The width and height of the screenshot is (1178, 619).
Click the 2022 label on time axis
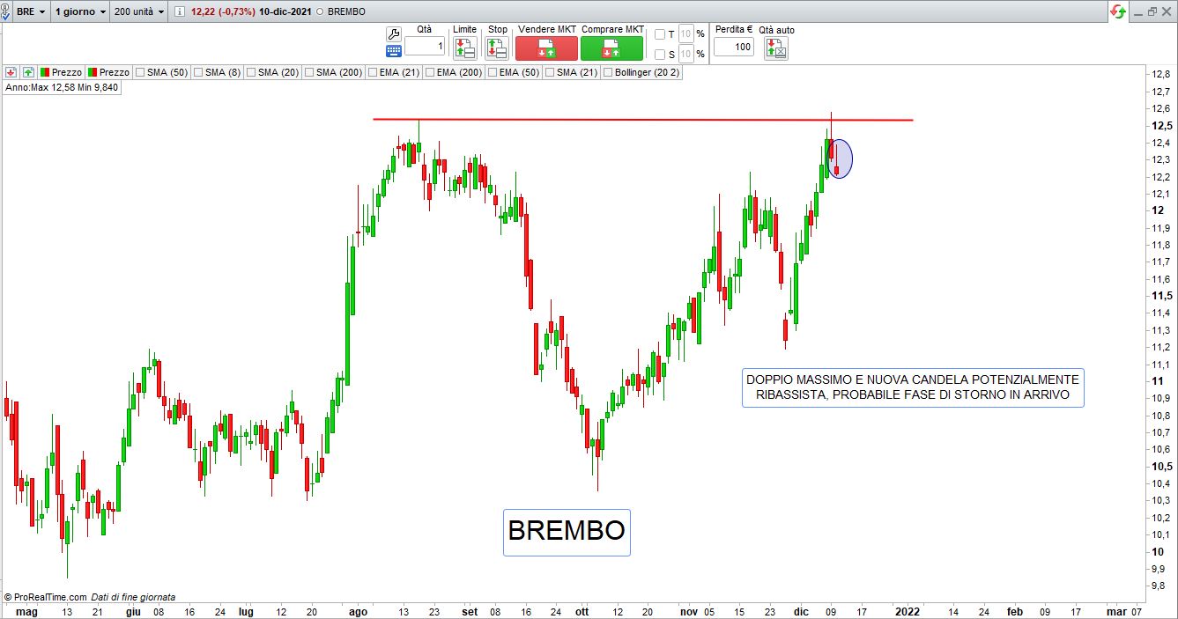pos(907,611)
